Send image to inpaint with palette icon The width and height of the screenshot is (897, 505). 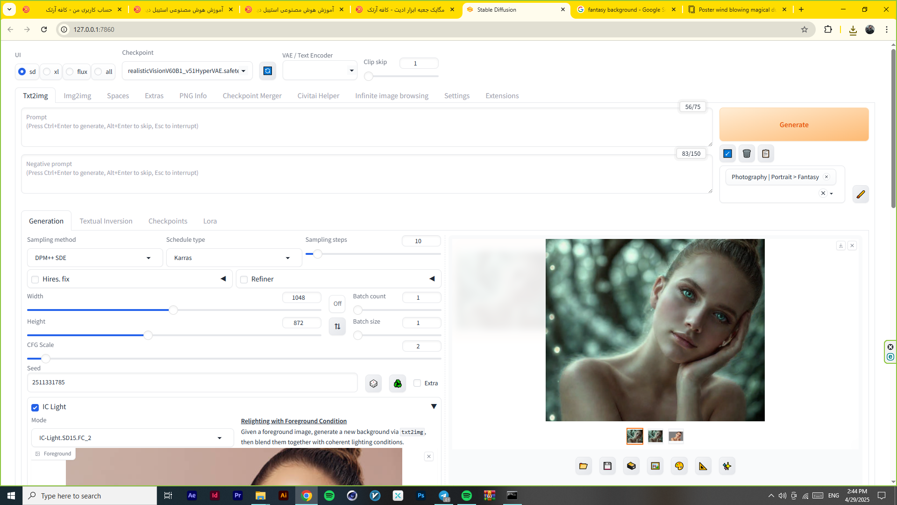tap(679, 466)
